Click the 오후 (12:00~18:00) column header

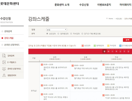click(x=86, y=58)
